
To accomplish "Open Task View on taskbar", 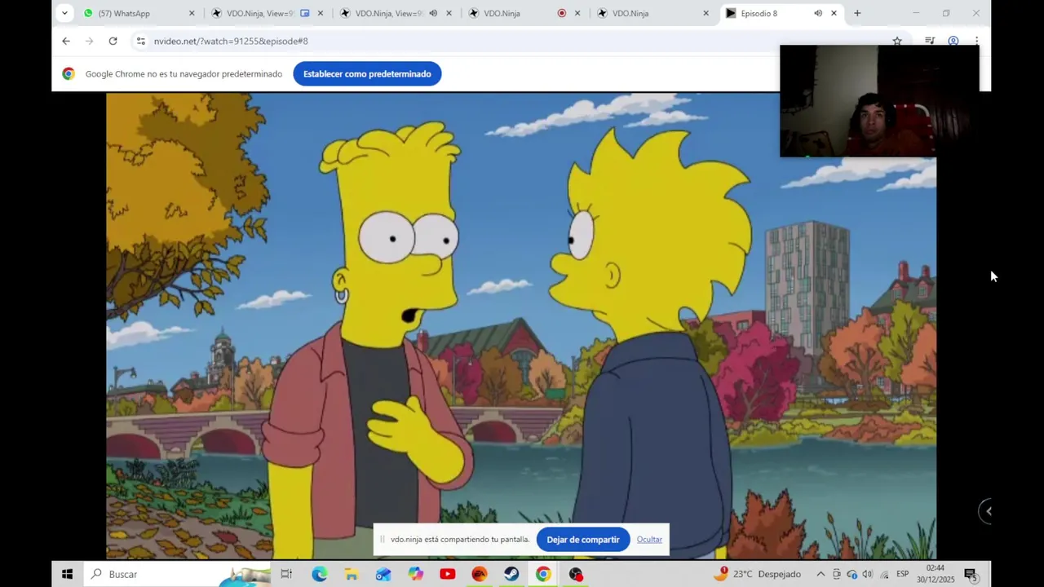I will click(x=286, y=574).
